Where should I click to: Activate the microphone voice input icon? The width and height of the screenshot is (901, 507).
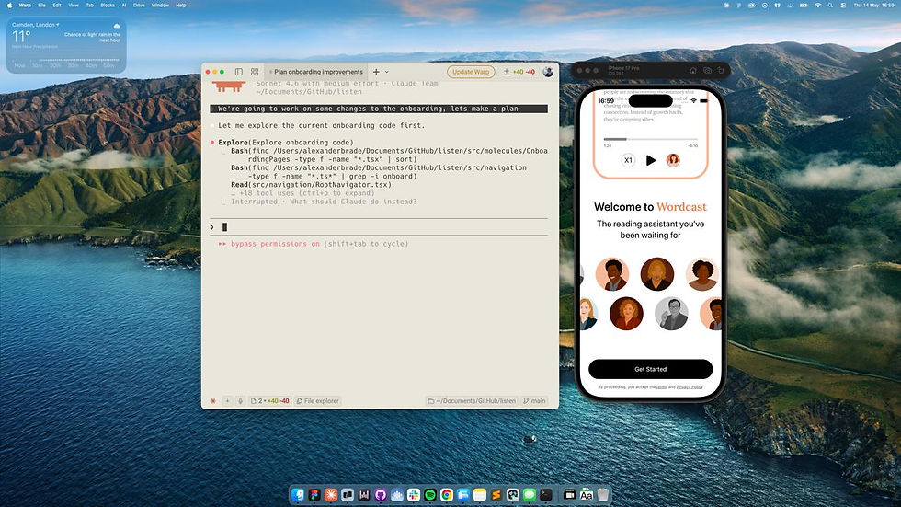pos(240,400)
